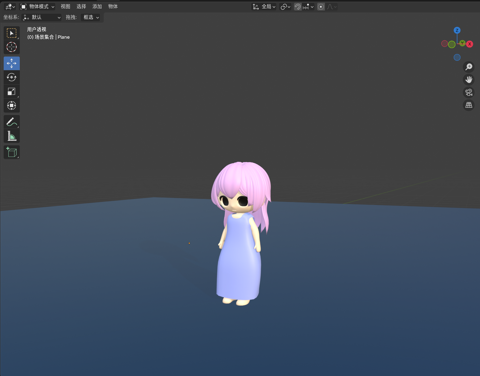Image resolution: width=480 pixels, height=376 pixels.
Task: Click the pan hand button
Action: tap(469, 80)
